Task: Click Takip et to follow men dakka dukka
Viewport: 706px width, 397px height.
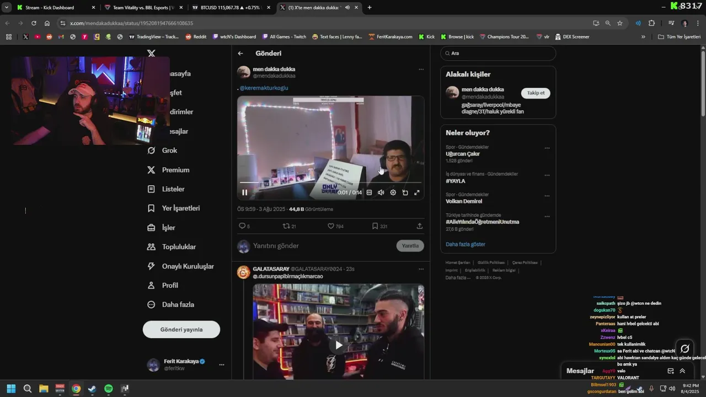Action: [x=536, y=93]
